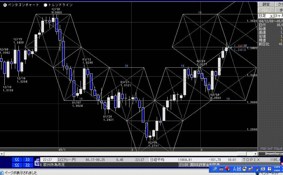Click the 01/12 1.3290 label
This screenshot has height=175, width=283.
coord(88,61)
